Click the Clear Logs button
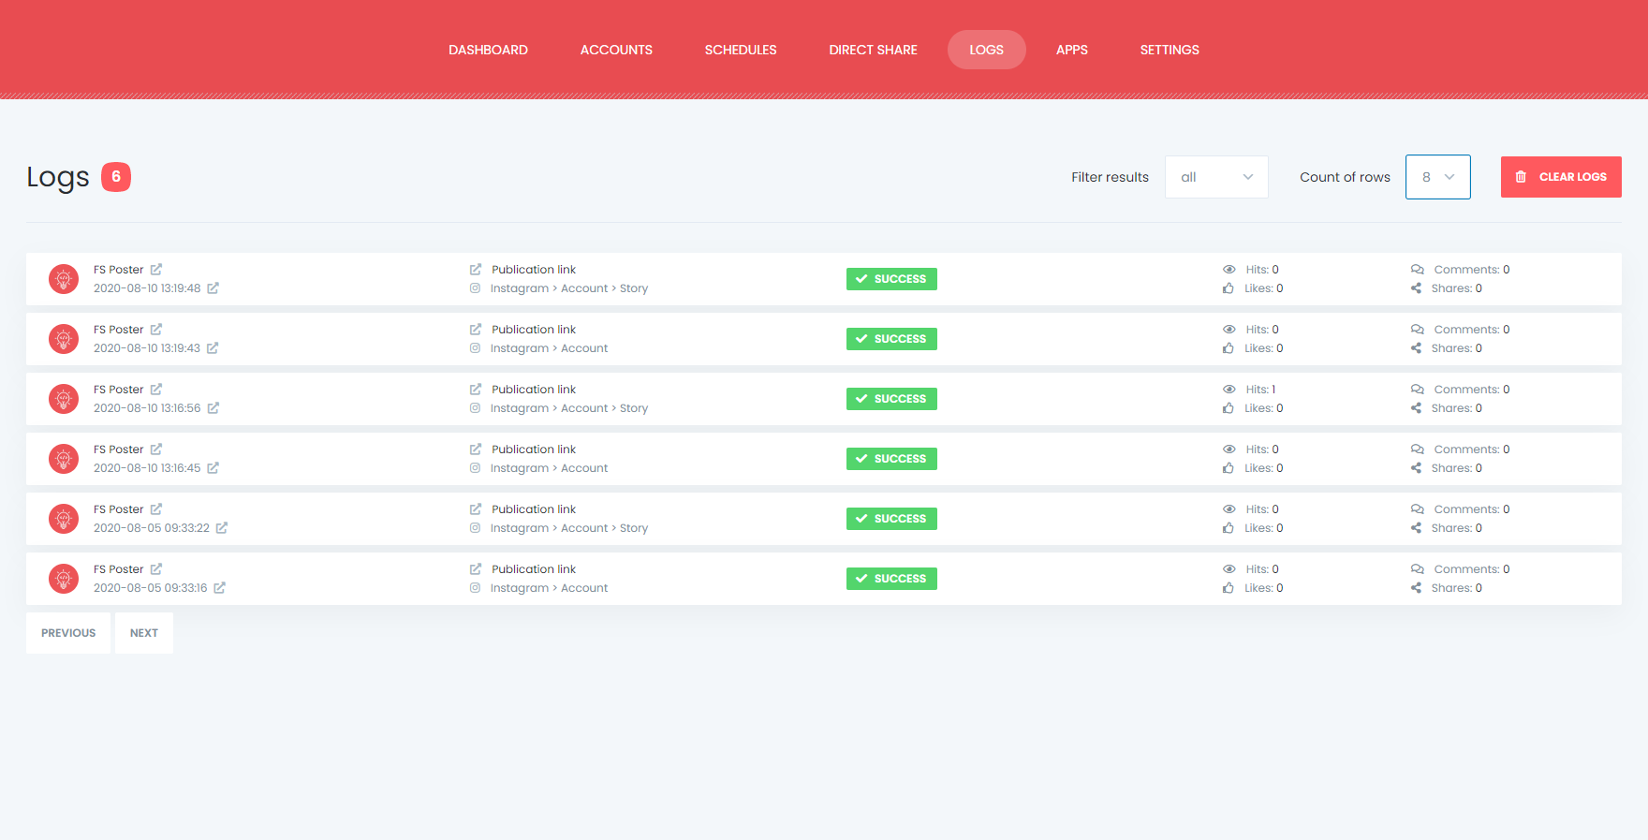Viewport: 1648px width, 840px height. click(1561, 177)
